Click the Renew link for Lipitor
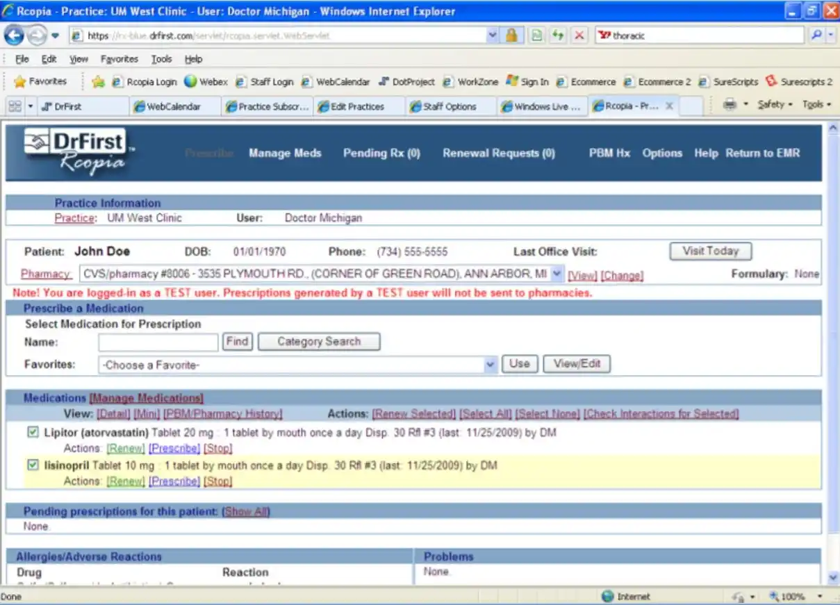Screen dimensions: 840x605 pos(125,448)
